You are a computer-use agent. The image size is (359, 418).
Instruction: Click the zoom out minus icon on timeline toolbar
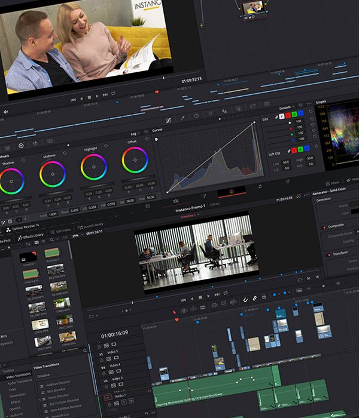point(309,288)
